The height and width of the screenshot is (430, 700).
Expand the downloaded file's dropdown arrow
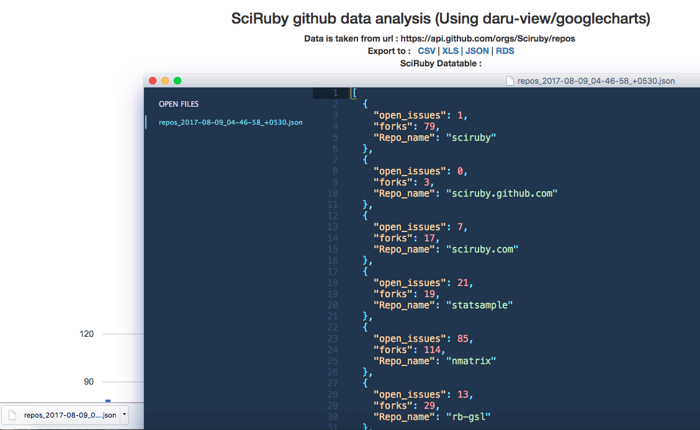point(123,415)
